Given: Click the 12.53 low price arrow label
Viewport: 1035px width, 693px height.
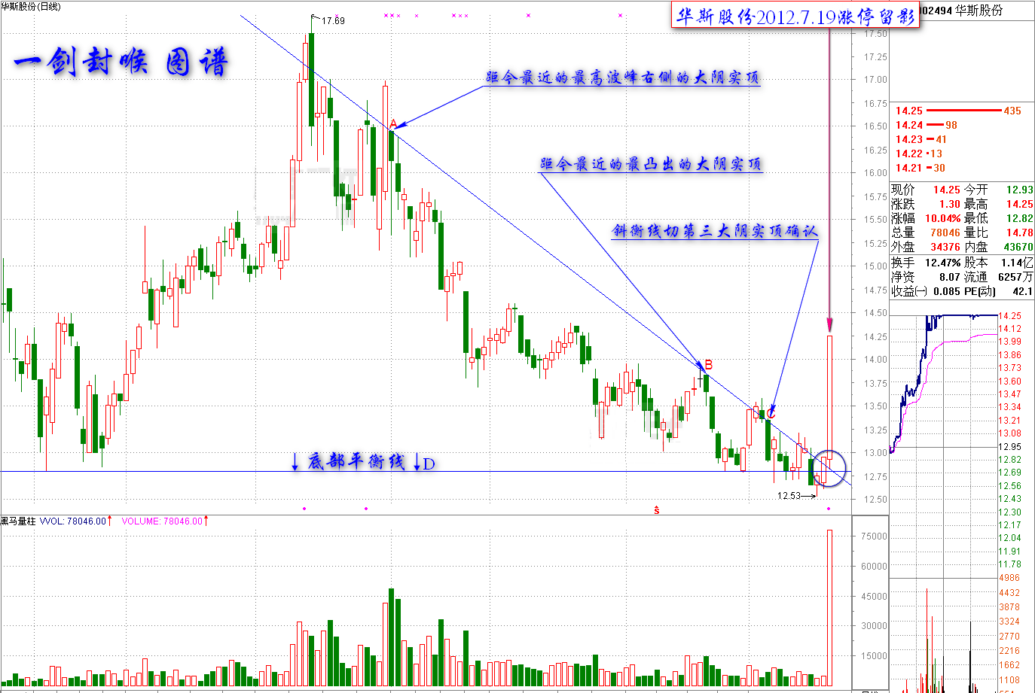Looking at the screenshot, I should pyautogui.click(x=796, y=495).
